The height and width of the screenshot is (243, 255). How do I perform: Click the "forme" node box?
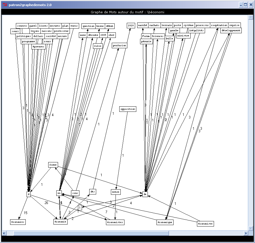[53, 165]
